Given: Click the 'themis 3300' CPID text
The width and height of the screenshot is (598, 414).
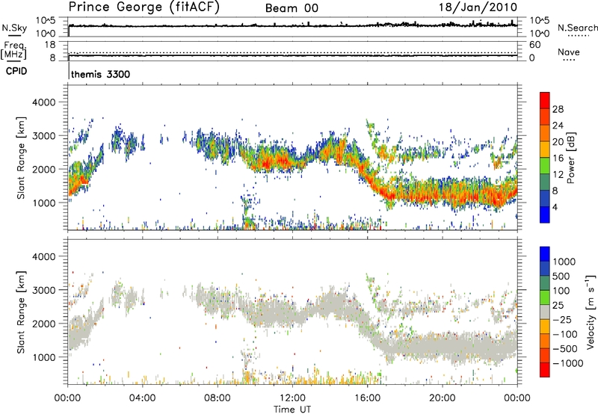Looking at the screenshot, I should (x=100, y=74).
